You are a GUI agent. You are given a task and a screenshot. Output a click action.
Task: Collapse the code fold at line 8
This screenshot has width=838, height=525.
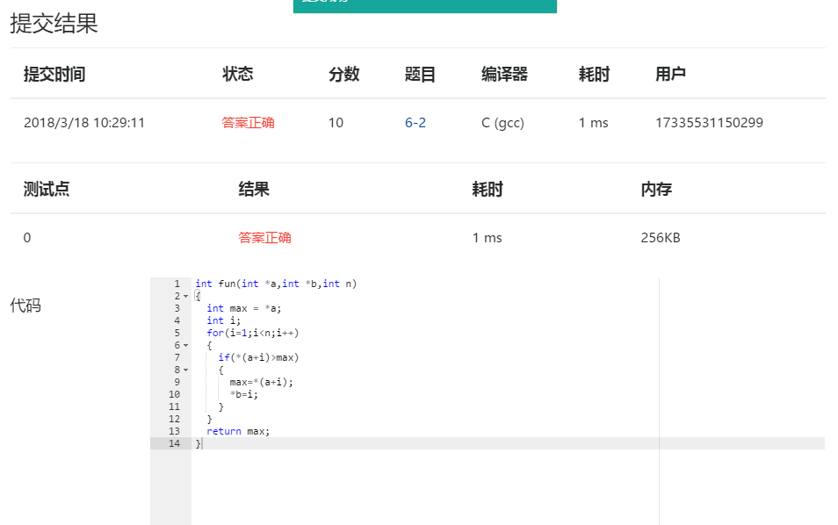pos(186,370)
